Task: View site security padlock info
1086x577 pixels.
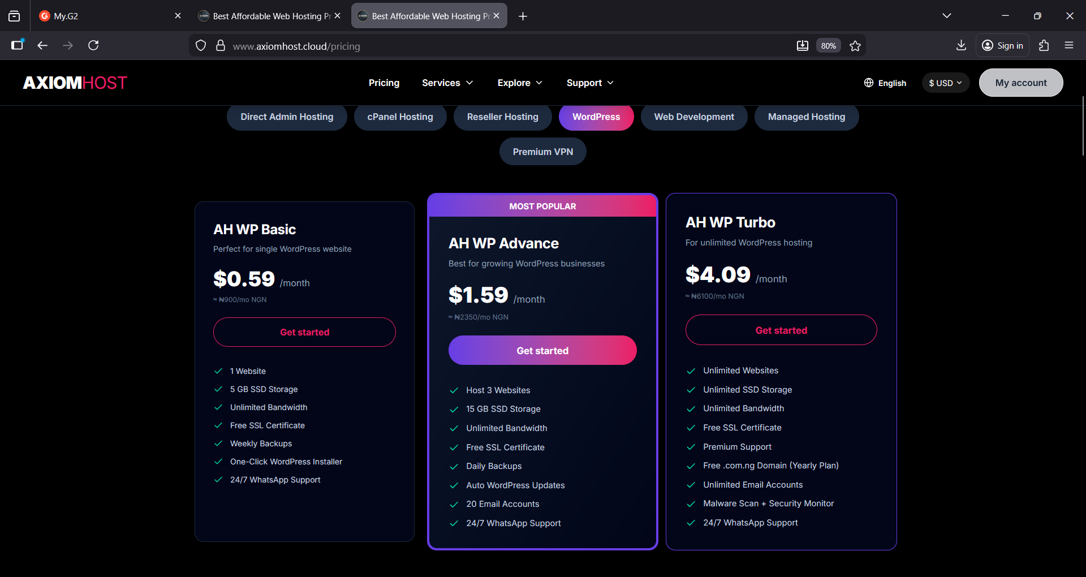Action: click(x=221, y=46)
